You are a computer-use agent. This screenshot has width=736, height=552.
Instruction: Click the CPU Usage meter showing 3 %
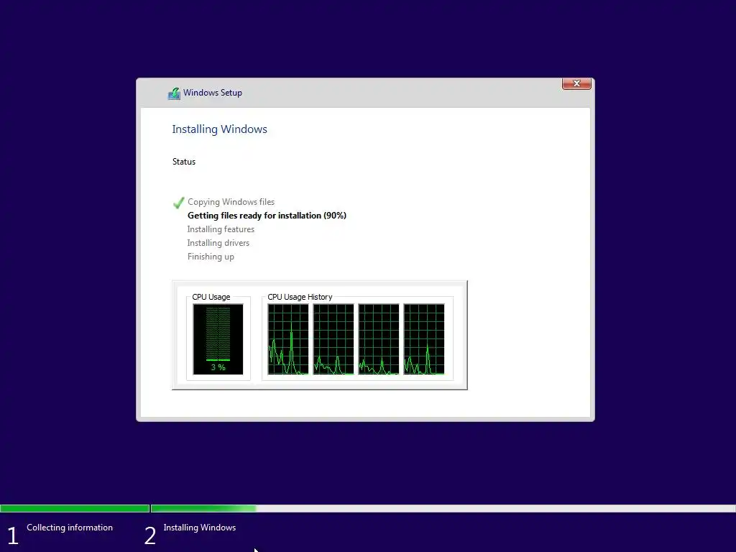tap(218, 339)
